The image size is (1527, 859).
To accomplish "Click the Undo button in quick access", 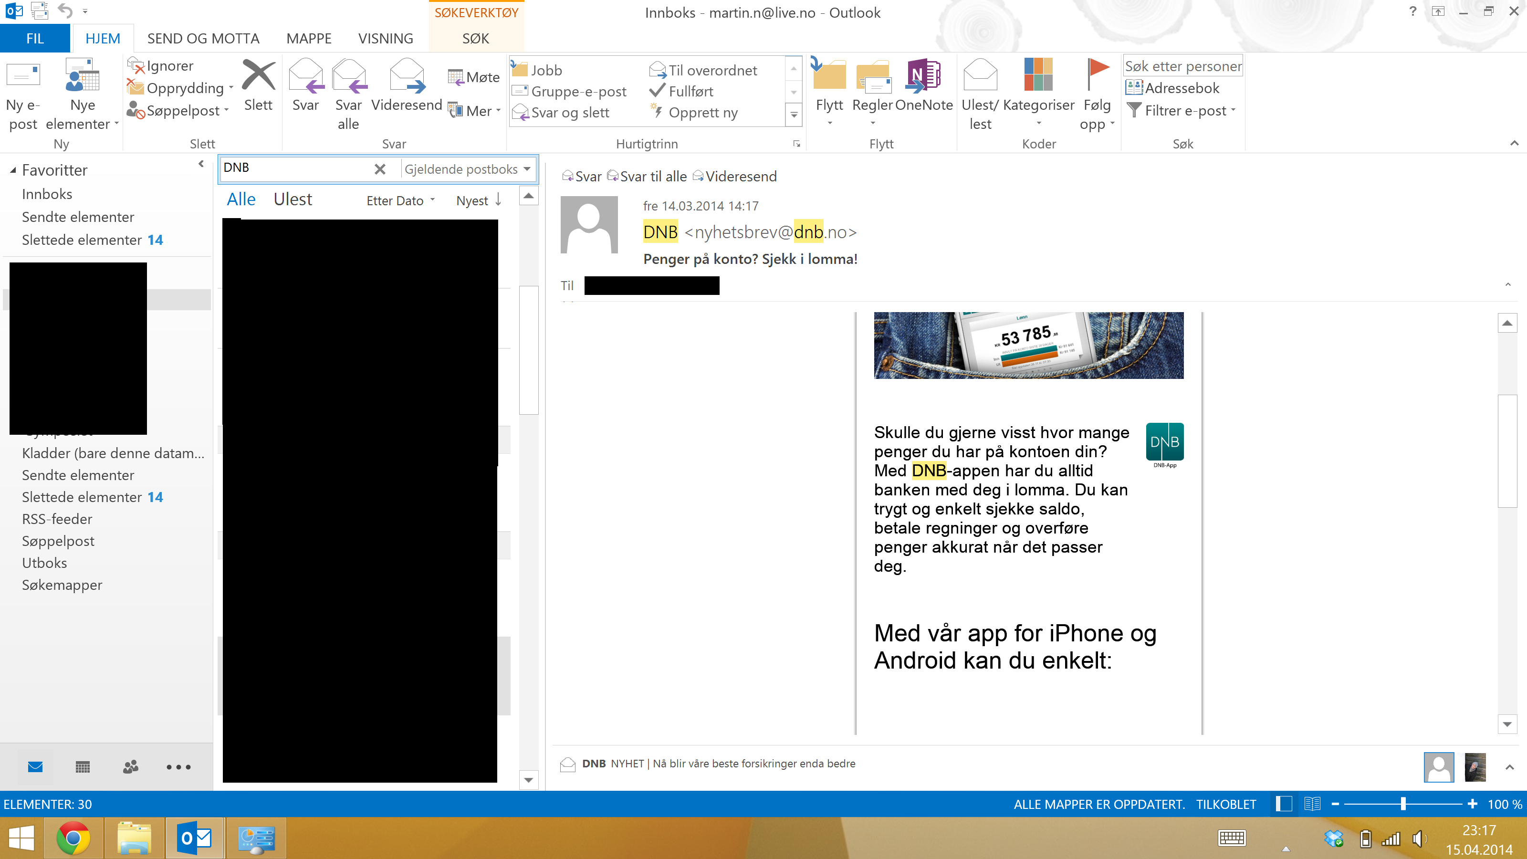I will coord(65,10).
